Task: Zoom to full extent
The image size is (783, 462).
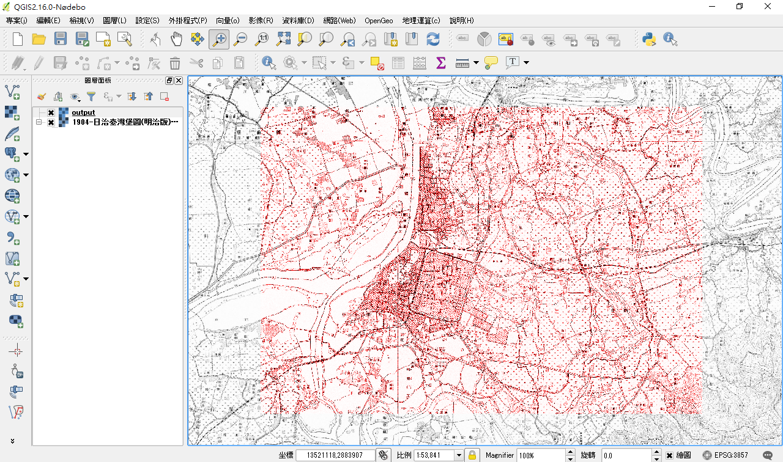Action: coord(283,40)
